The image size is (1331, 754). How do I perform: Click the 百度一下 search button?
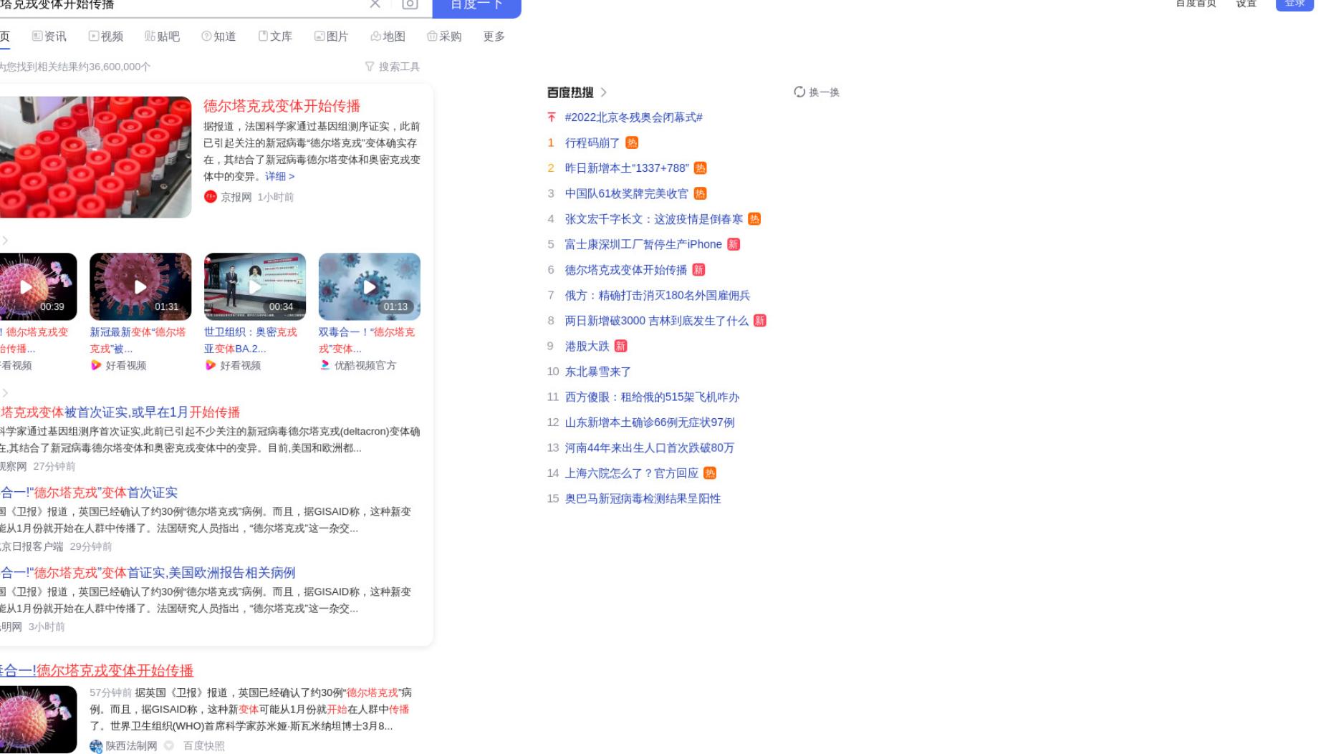(x=476, y=6)
